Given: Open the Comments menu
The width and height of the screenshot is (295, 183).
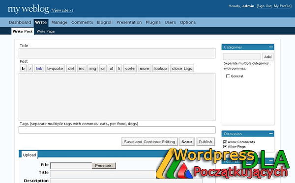Looking at the screenshot, I should coord(82,23).
